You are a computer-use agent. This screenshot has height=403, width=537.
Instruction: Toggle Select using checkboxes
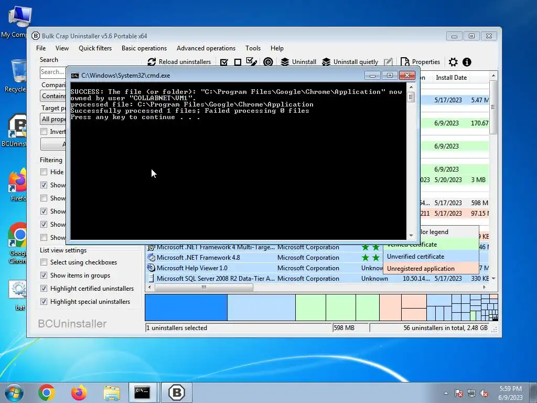click(44, 262)
